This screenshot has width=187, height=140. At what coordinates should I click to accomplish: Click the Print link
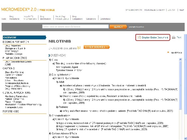179,38
